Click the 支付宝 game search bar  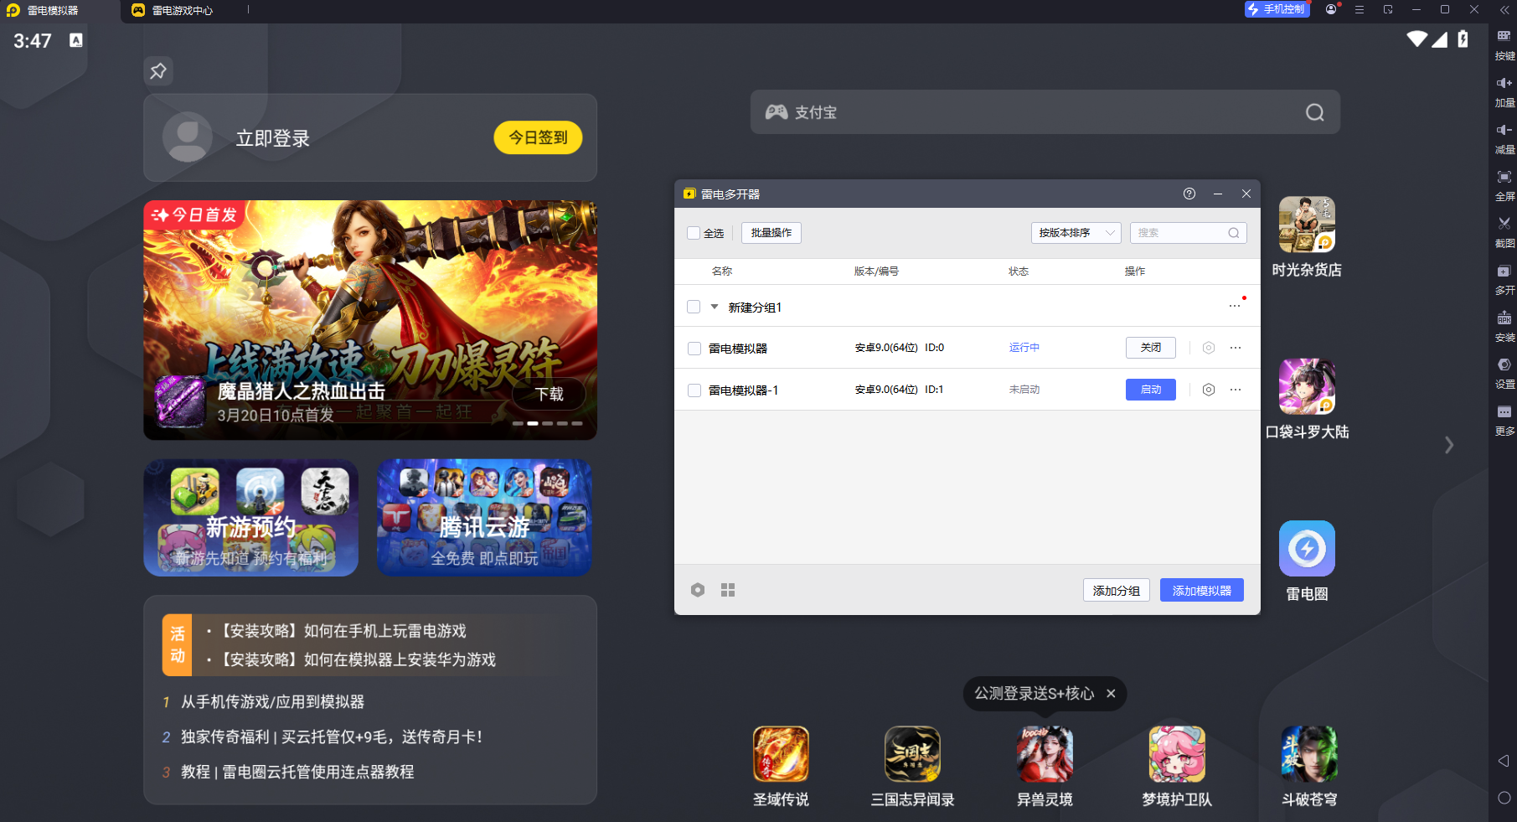[1045, 112]
